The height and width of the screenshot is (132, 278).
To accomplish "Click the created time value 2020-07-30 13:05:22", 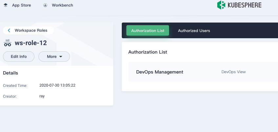I will click(x=57, y=85).
